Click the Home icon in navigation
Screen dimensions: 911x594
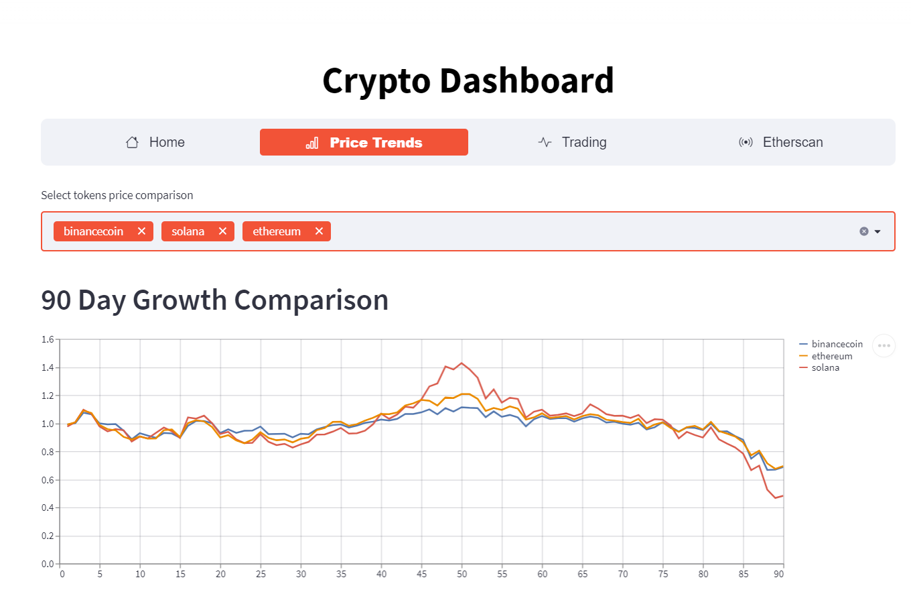[x=131, y=142]
